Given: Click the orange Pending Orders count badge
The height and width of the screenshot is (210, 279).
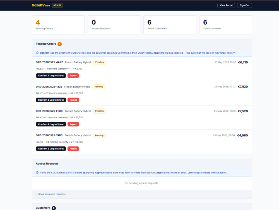Looking at the screenshot, I should [60, 44].
